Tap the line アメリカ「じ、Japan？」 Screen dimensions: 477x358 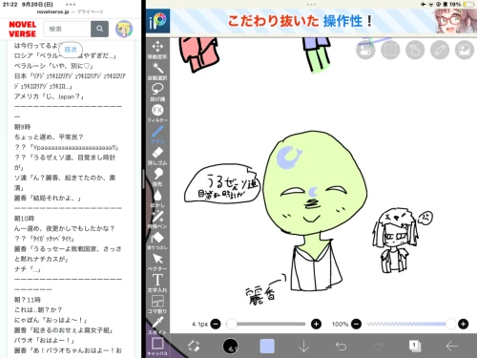click(49, 96)
